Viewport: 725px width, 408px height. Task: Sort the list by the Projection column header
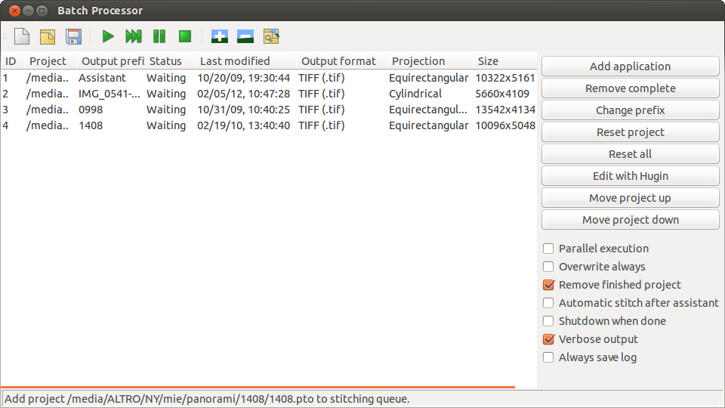click(418, 61)
